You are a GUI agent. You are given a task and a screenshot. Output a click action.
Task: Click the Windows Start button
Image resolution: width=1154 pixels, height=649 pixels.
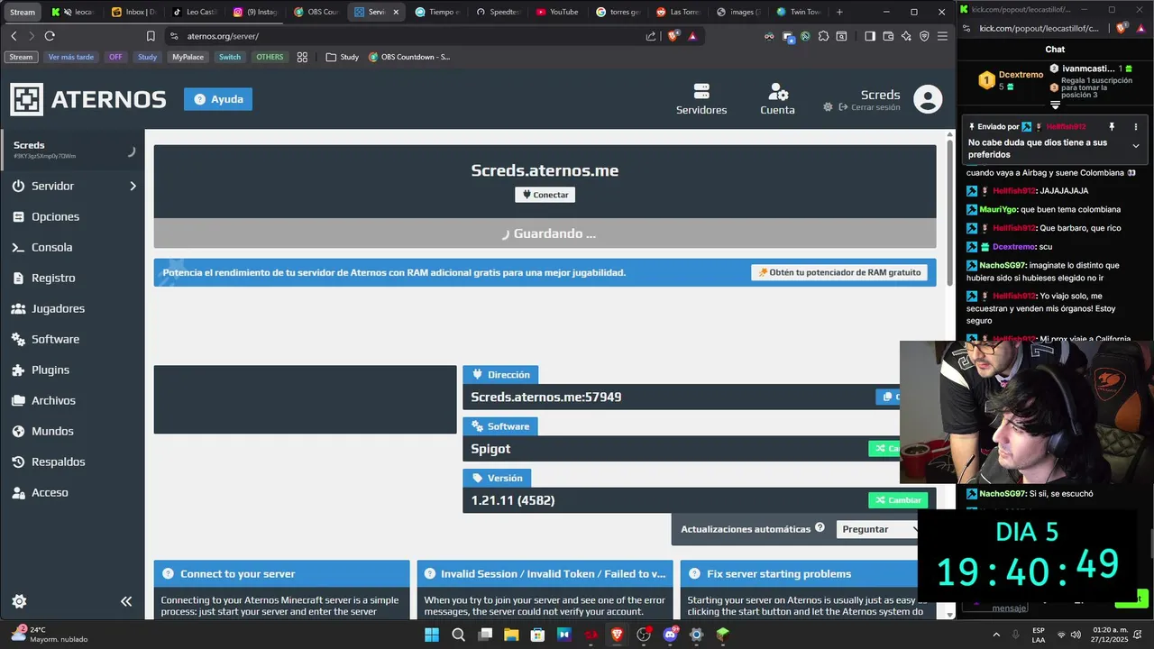(x=432, y=635)
